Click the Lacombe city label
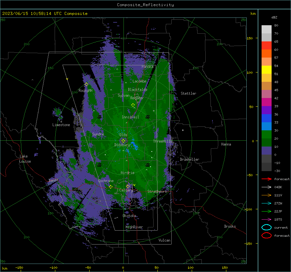The height and width of the screenshot is (272, 291). (139, 81)
